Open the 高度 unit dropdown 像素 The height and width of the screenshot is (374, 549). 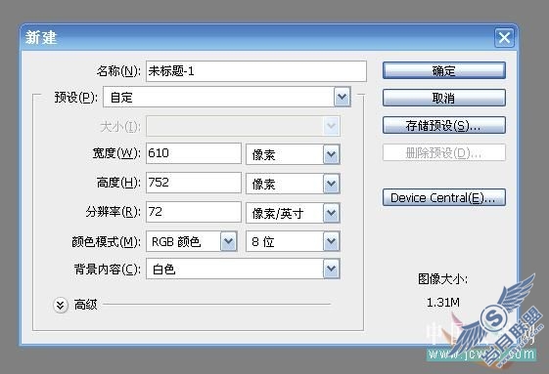pyautogui.click(x=293, y=184)
